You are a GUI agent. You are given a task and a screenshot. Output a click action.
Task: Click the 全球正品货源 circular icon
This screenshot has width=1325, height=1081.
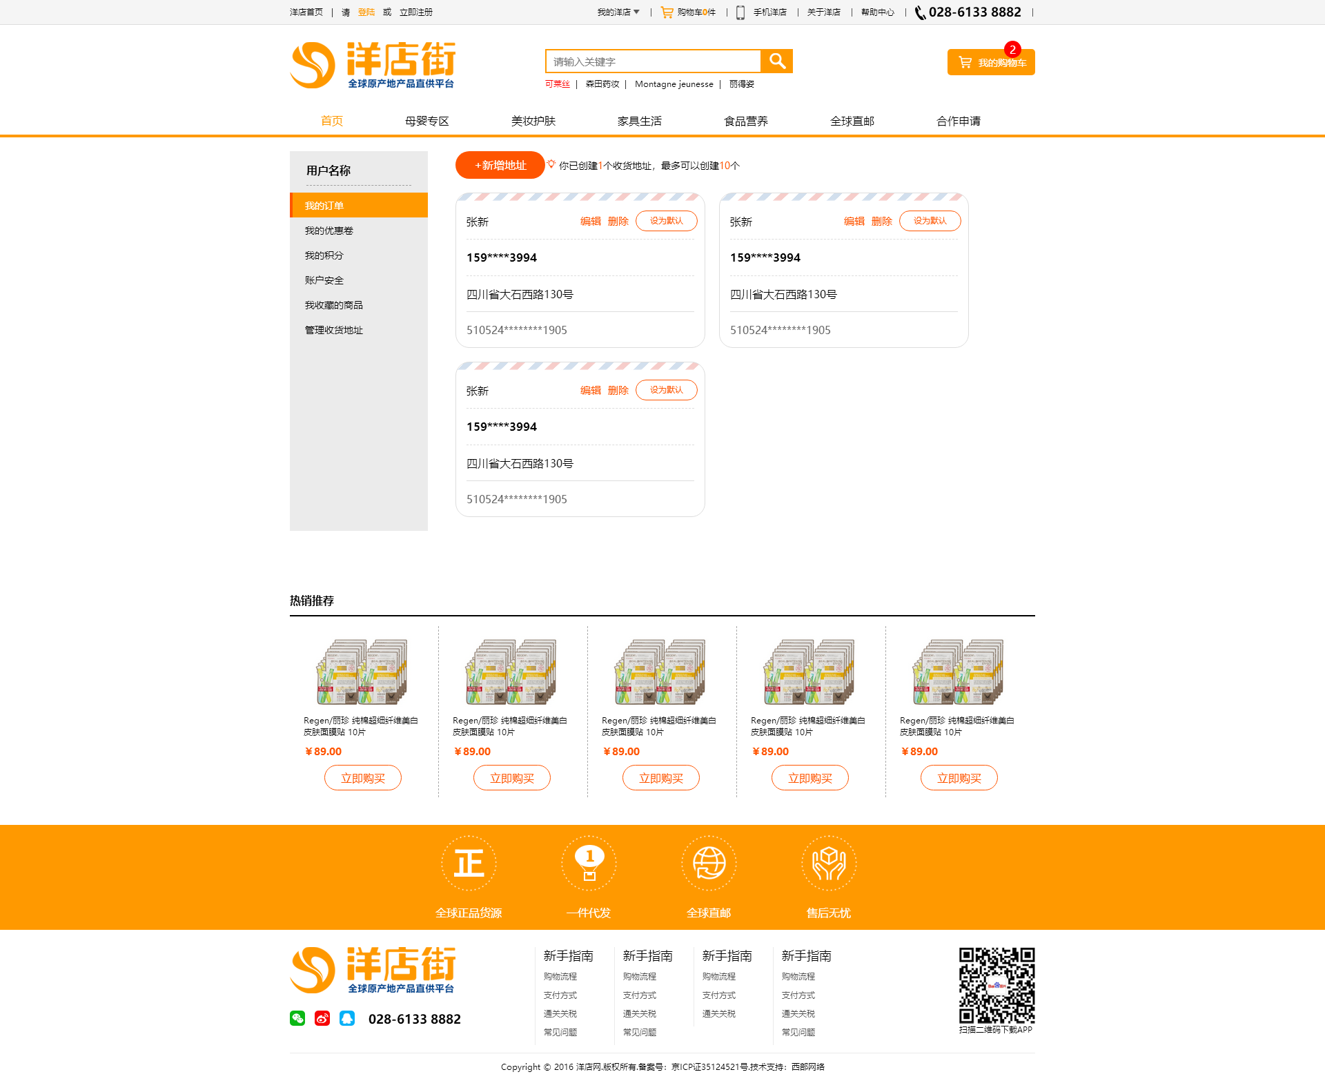click(x=469, y=864)
